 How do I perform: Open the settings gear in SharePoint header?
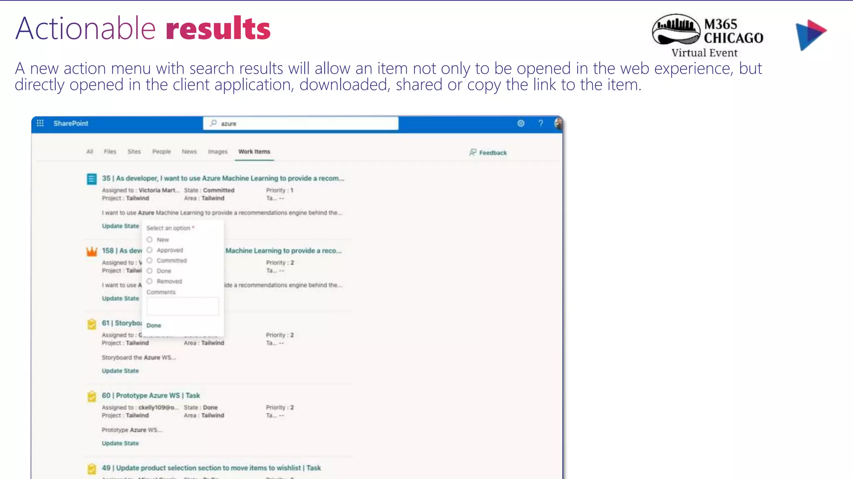pyautogui.click(x=521, y=123)
